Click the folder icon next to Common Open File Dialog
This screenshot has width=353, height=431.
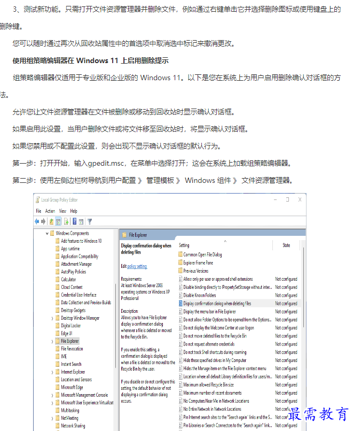pos(181,254)
